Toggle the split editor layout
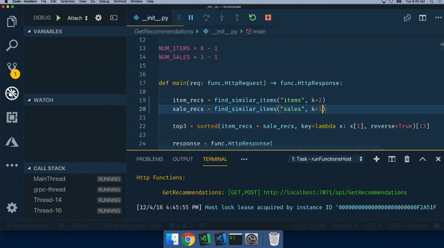444x248 pixels. click(x=422, y=18)
